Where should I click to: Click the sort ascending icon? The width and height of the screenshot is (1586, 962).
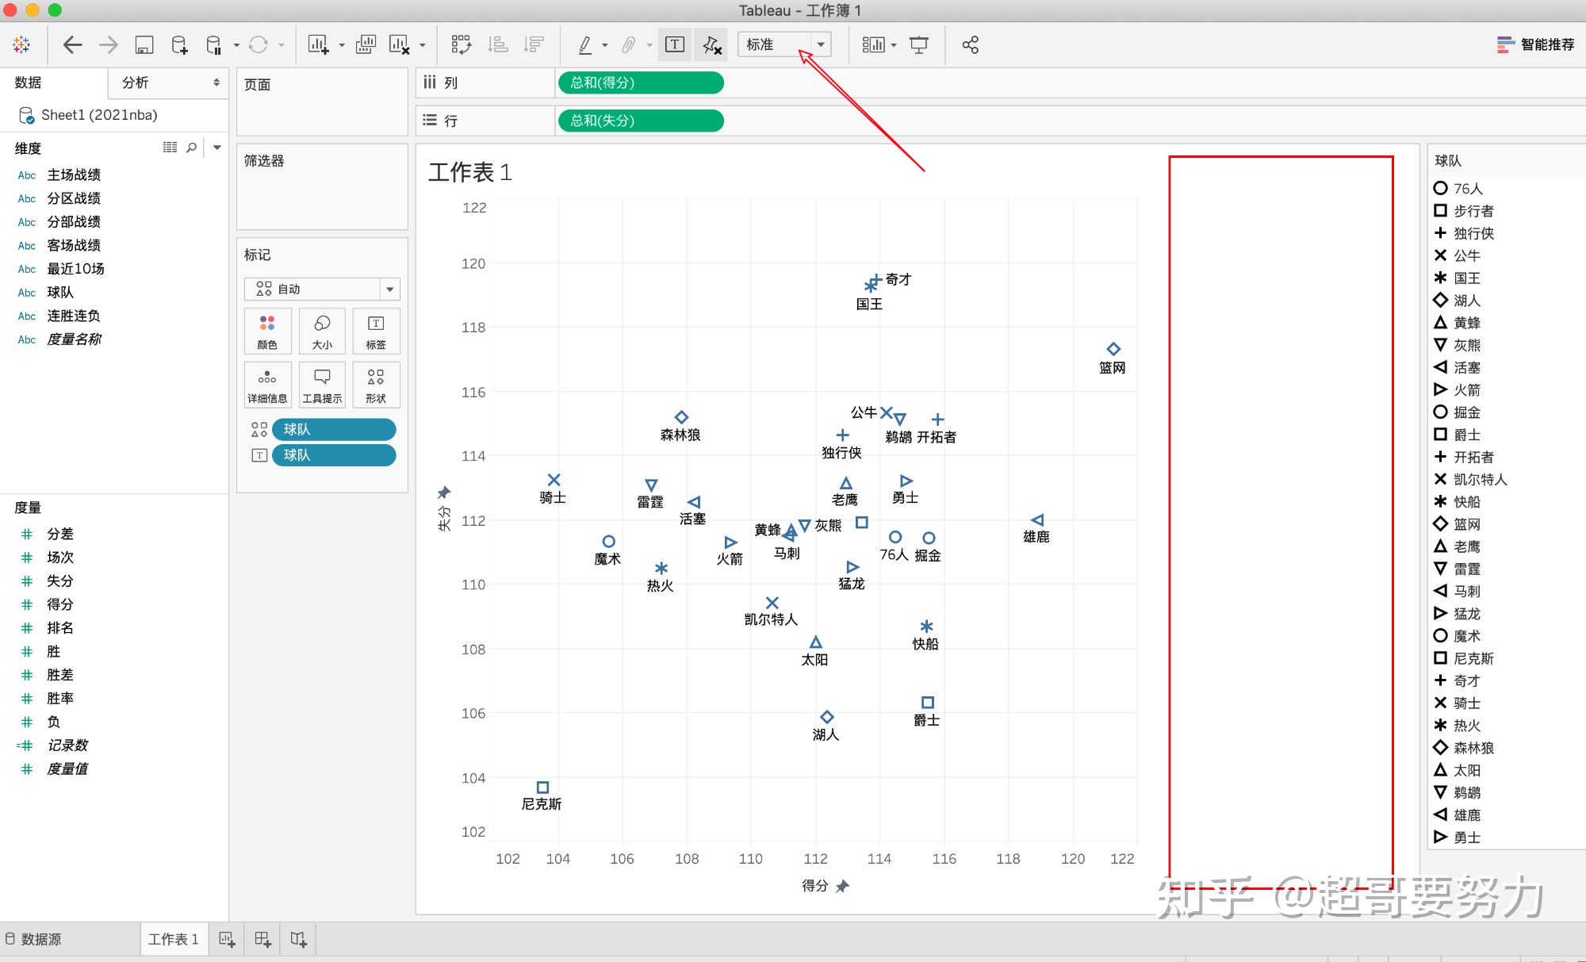tap(498, 44)
